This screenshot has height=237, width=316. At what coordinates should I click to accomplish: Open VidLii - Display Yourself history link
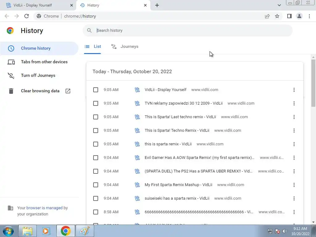(x=165, y=90)
